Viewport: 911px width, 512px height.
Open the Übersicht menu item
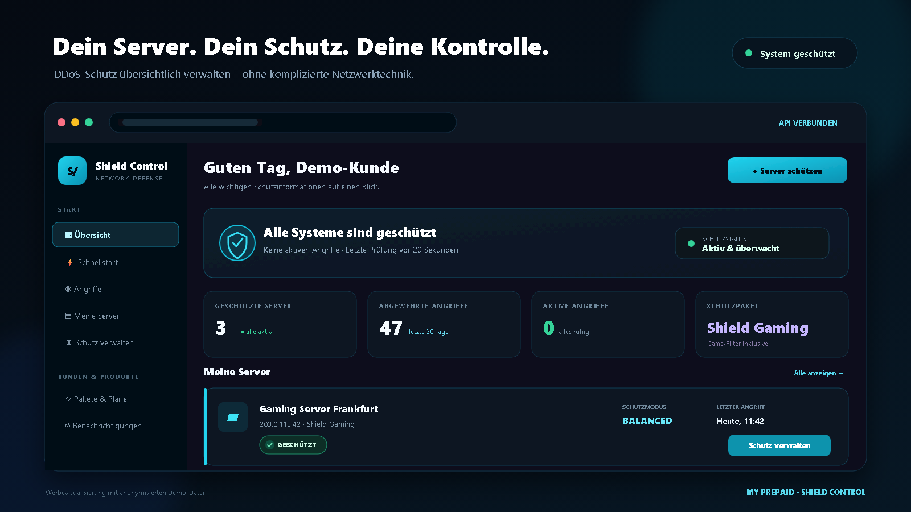click(116, 235)
